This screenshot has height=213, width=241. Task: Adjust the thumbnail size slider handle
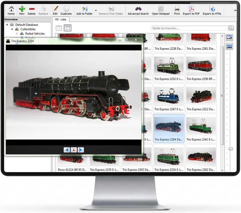(x=230, y=149)
